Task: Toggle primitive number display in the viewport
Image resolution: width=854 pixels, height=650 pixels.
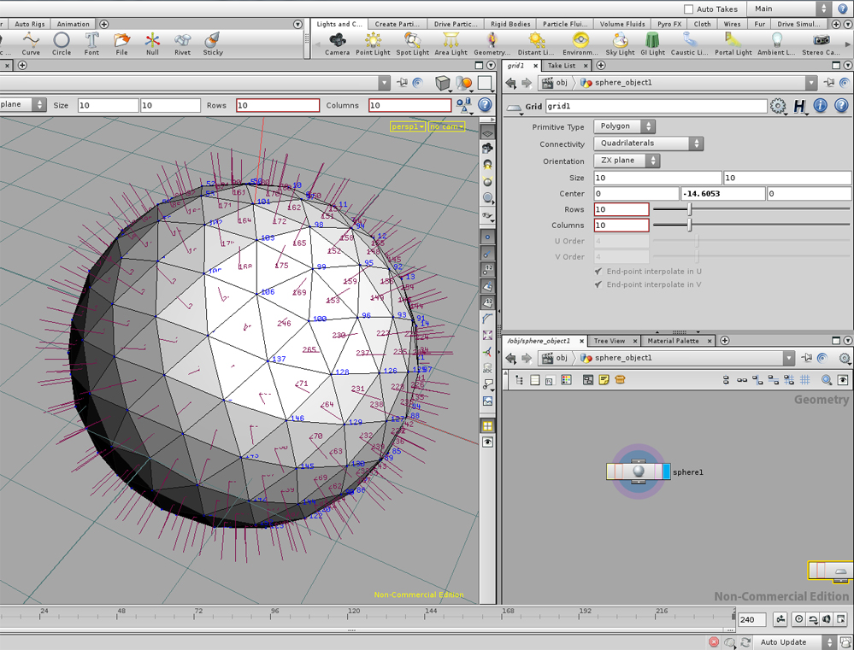Action: click(487, 302)
